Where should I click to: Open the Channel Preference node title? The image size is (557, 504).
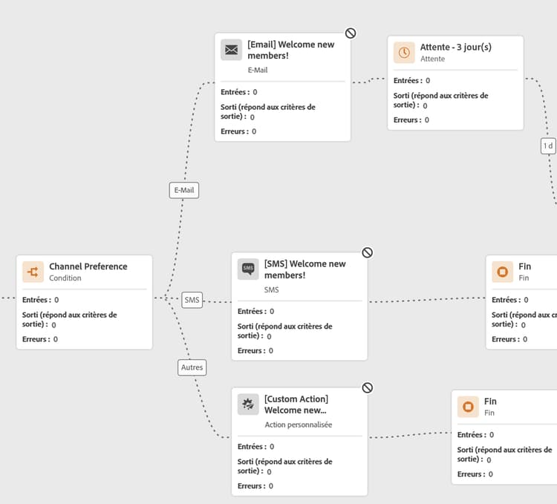(88, 266)
